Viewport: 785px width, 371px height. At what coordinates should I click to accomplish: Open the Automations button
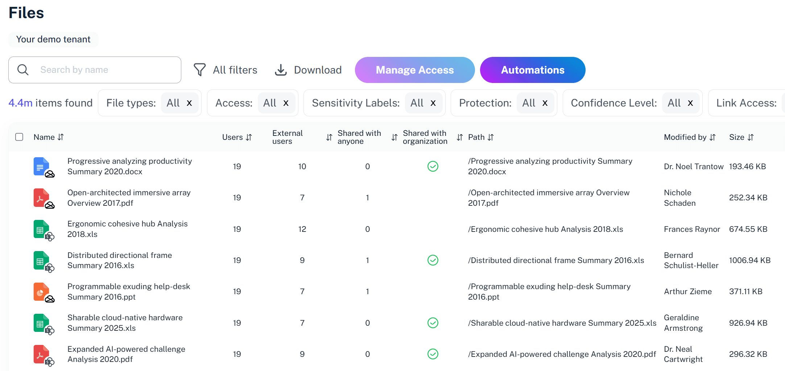pyautogui.click(x=532, y=70)
